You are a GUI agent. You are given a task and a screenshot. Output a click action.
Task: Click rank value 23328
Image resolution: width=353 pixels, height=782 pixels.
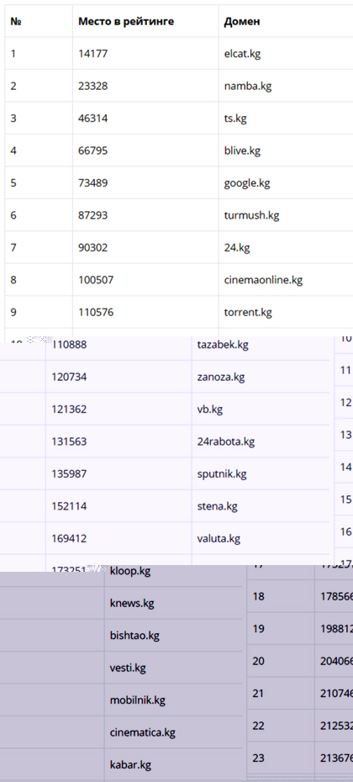(x=92, y=87)
